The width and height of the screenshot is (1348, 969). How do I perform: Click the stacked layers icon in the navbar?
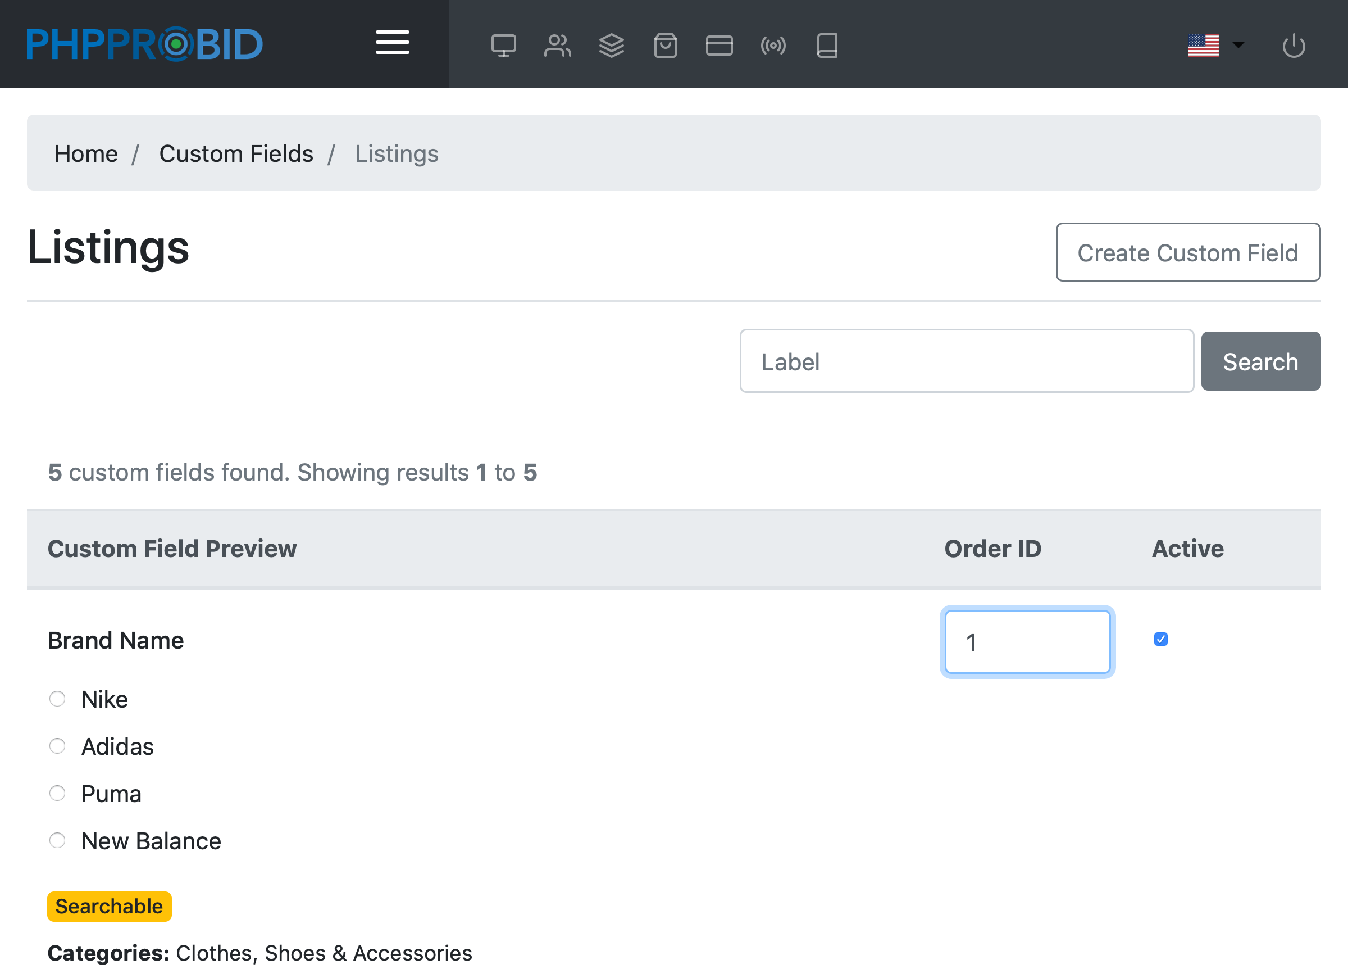click(611, 45)
